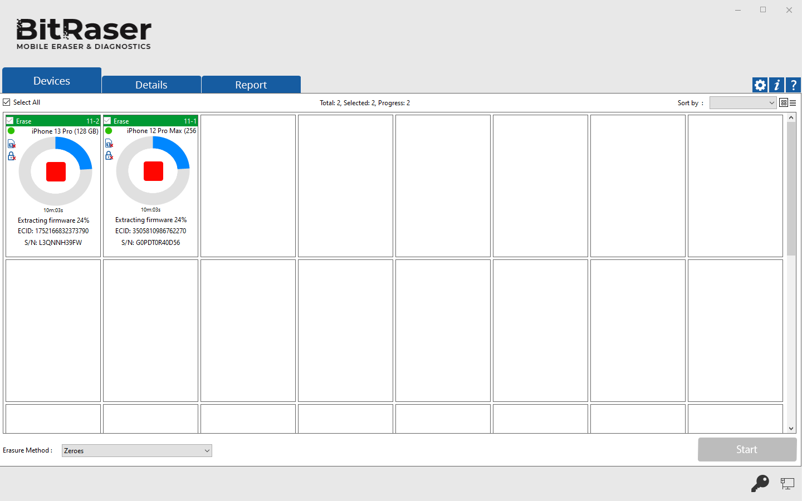Open the Erasure Method dropdown showing Zeroes
The height and width of the screenshot is (501, 802).
tap(137, 450)
